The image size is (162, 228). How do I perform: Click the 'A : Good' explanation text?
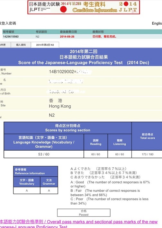110,184
